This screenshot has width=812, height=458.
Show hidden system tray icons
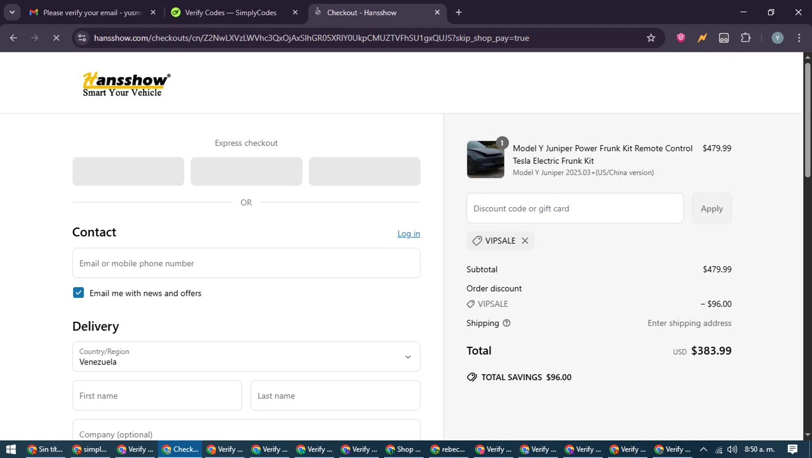coord(703,449)
